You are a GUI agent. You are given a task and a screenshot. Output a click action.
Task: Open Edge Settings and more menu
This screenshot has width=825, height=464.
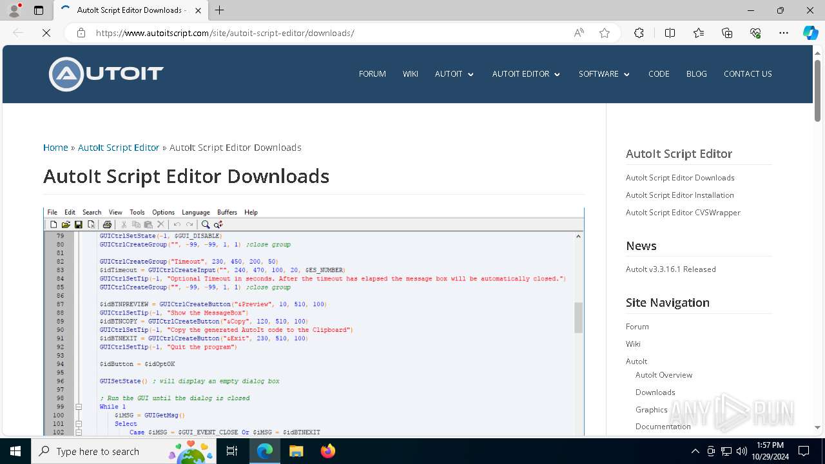coord(784,33)
